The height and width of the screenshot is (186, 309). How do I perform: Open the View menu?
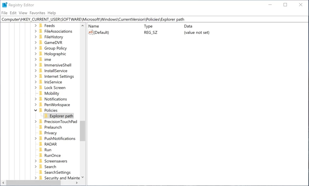pos(23,13)
